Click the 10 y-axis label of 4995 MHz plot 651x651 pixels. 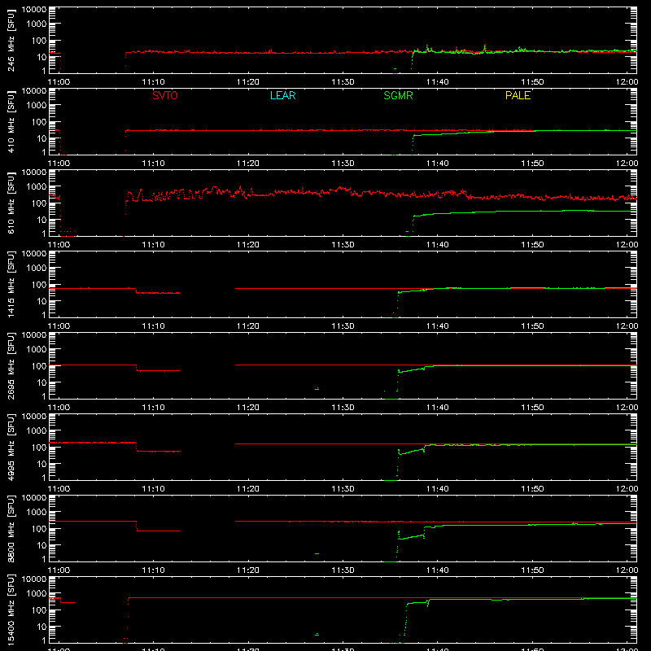[x=42, y=464]
